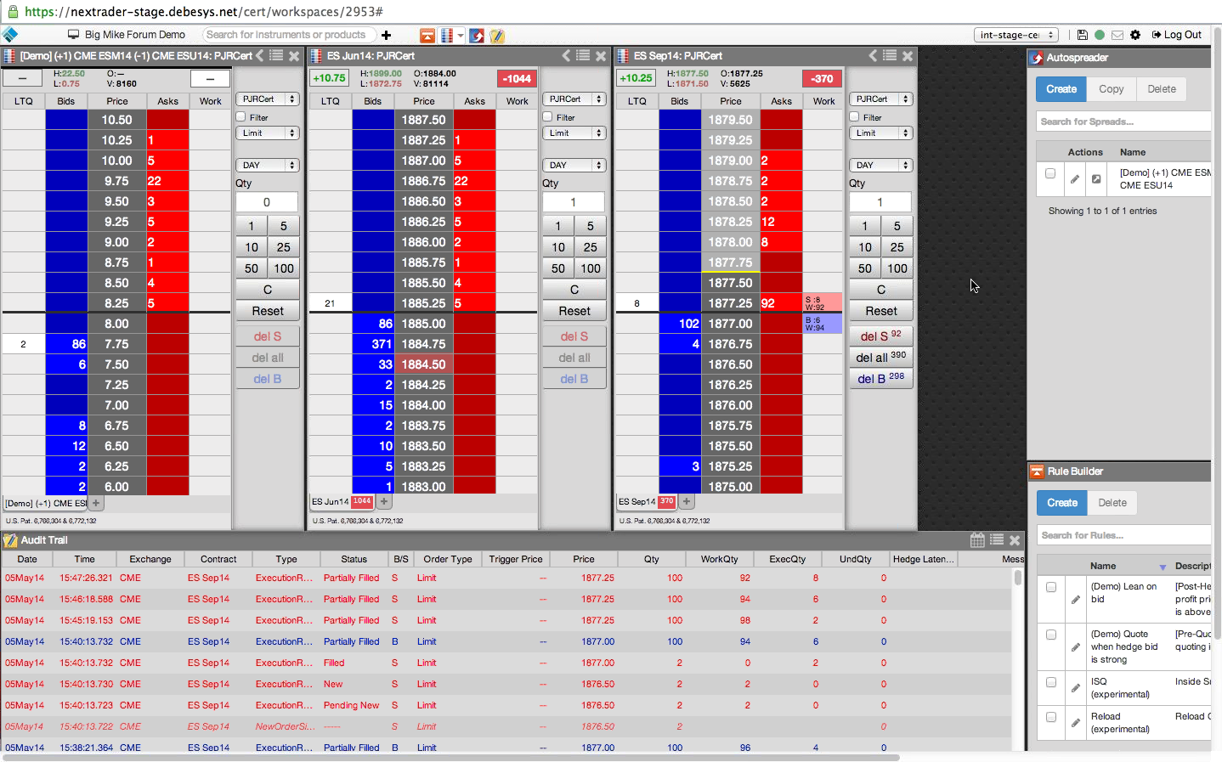Click the green connection status indicator
The height and width of the screenshot is (762, 1222).
click(x=1100, y=35)
